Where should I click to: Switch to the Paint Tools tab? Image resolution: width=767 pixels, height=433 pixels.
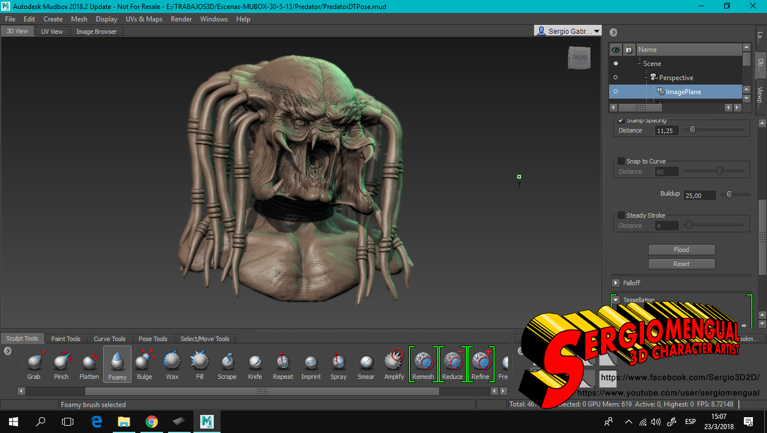pos(66,338)
